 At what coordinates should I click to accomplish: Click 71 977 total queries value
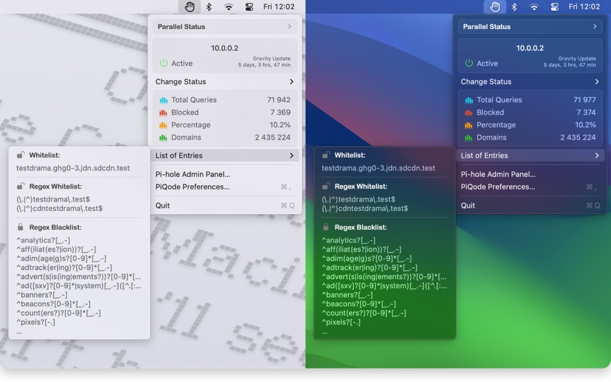pyautogui.click(x=585, y=100)
